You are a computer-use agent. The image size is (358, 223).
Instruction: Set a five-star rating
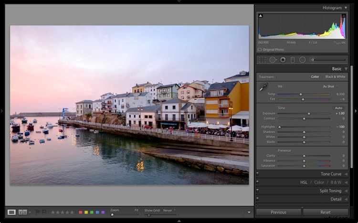coord(72,212)
